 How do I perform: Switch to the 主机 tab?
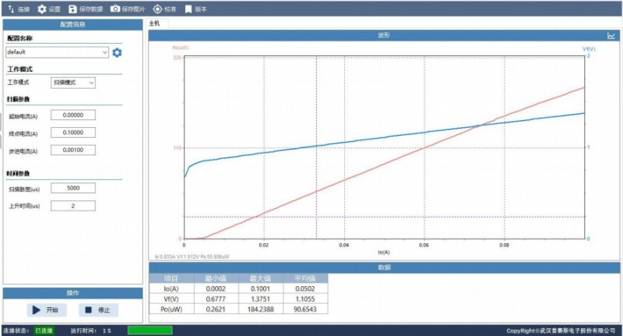(153, 24)
